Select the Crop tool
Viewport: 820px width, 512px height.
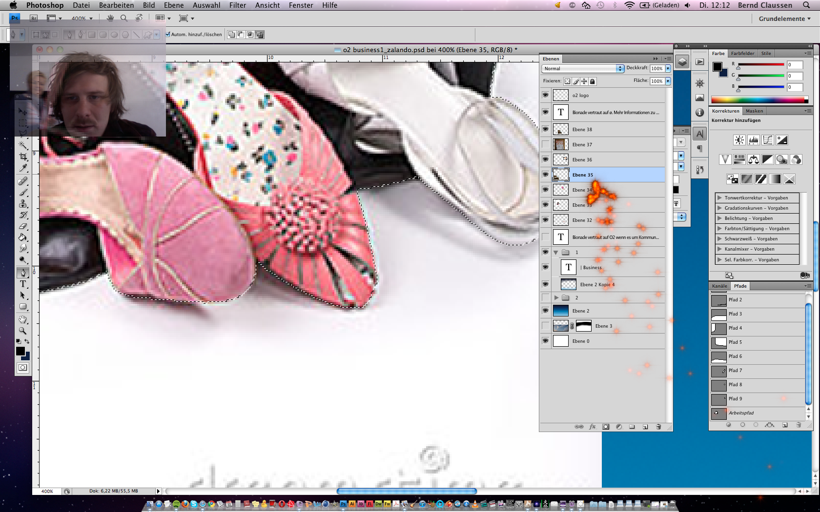(23, 157)
